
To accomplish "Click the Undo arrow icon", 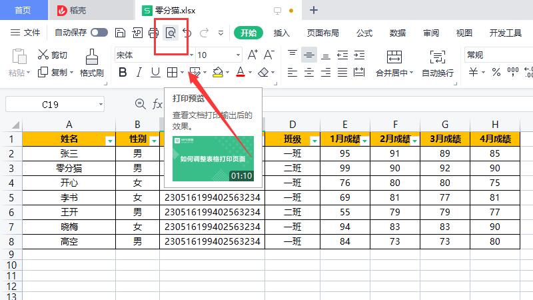I will (x=188, y=33).
